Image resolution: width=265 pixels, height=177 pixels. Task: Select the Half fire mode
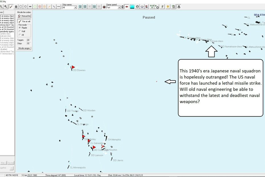tap(19, 31)
